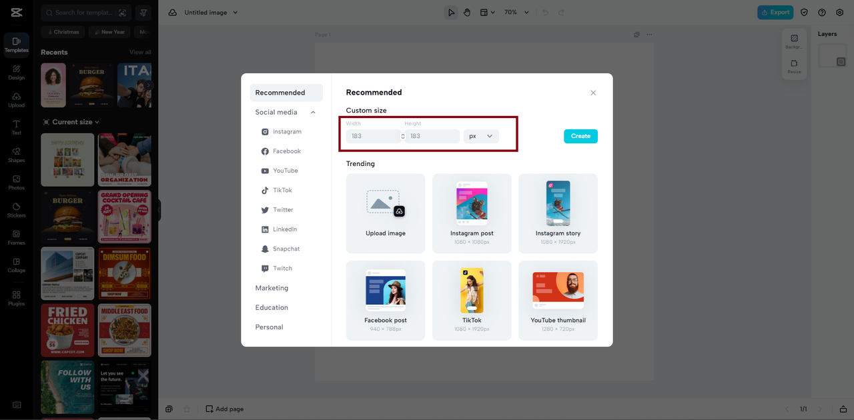Select LinkedIn size category

[x=280, y=229]
